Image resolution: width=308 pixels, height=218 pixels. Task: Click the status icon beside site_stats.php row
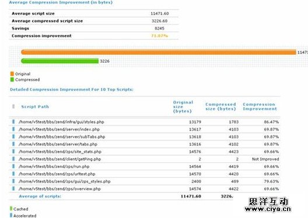coord(13,152)
